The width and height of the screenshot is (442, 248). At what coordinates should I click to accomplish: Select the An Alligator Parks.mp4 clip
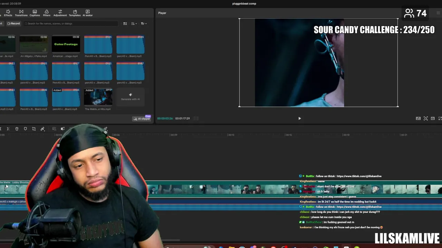(33, 44)
